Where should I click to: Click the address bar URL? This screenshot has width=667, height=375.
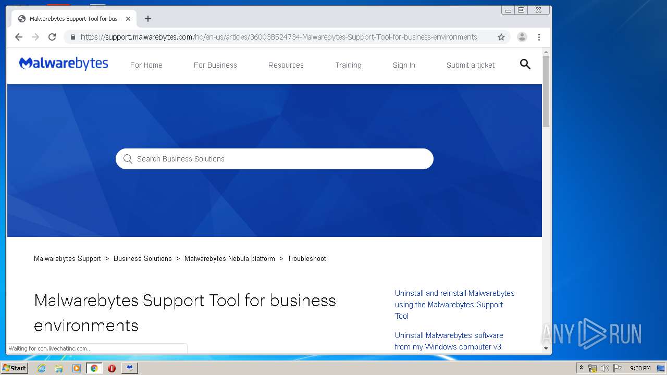point(279,37)
